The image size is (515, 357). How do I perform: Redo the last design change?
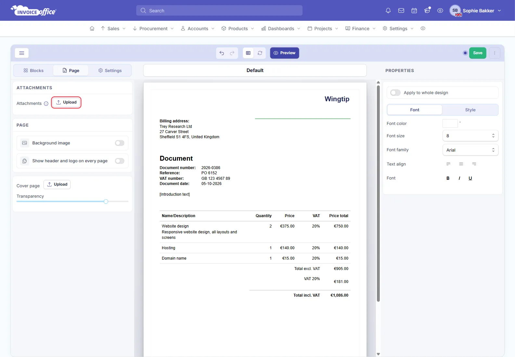pyautogui.click(x=232, y=53)
